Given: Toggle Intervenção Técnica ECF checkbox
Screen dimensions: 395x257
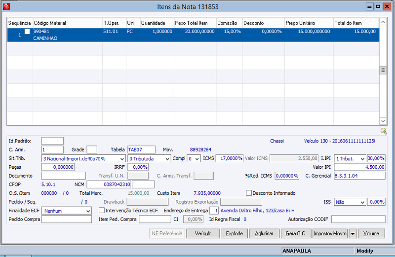Looking at the screenshot, I should point(102,210).
